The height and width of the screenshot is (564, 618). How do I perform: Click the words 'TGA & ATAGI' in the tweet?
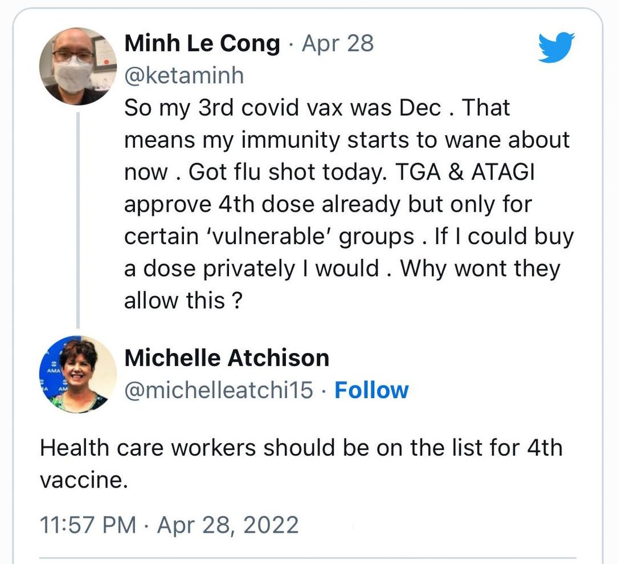click(465, 172)
